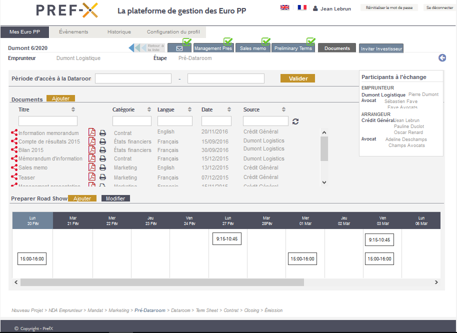Select the Sales memo step tab

pyautogui.click(x=253, y=48)
